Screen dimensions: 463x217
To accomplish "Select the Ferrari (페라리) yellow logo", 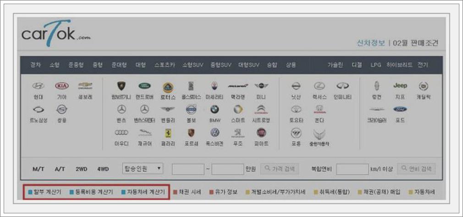I will (168, 134).
